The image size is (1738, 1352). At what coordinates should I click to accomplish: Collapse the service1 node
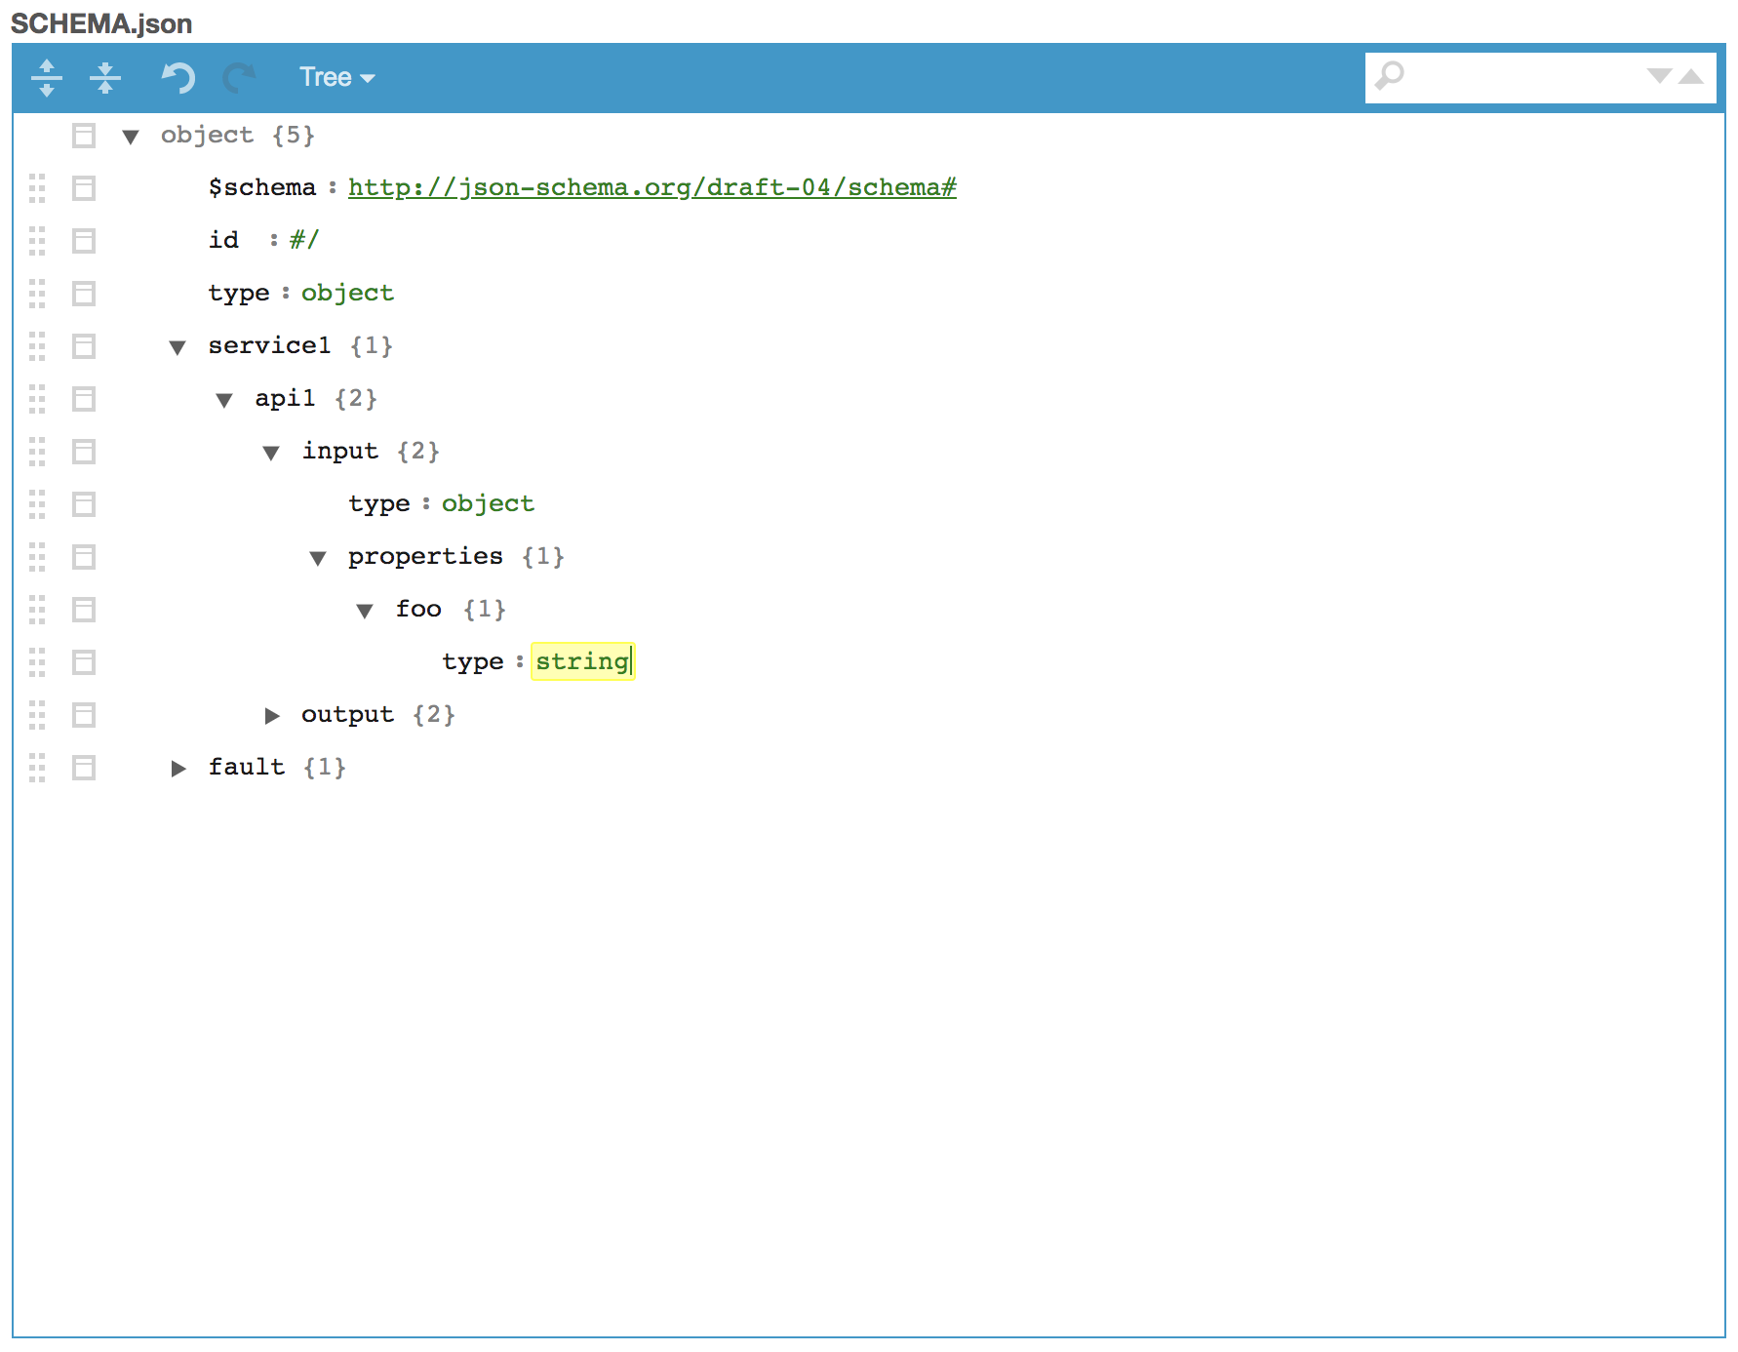tap(178, 347)
